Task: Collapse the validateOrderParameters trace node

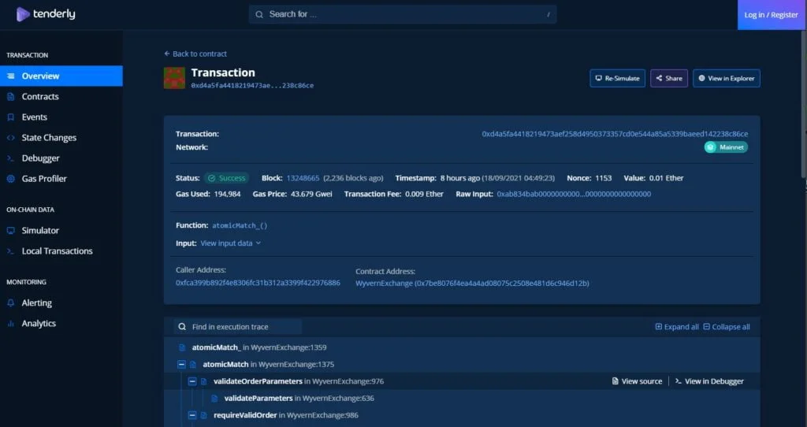Action: 192,381
